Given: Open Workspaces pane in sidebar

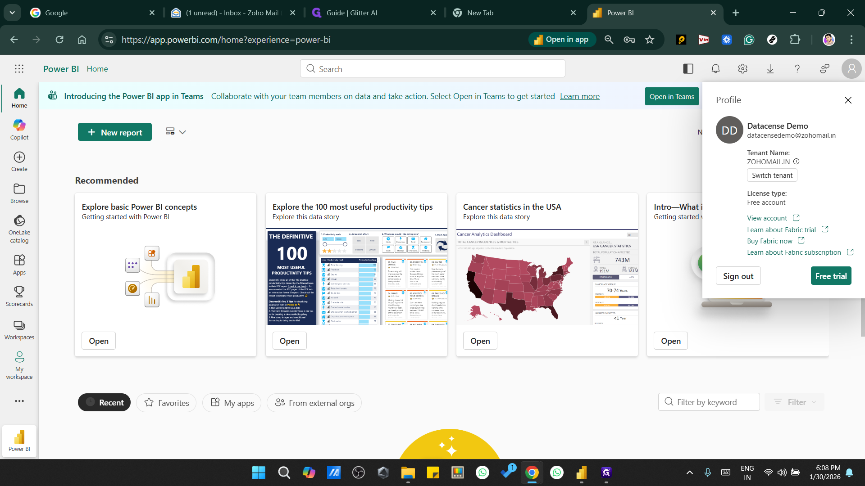Looking at the screenshot, I should (x=19, y=330).
